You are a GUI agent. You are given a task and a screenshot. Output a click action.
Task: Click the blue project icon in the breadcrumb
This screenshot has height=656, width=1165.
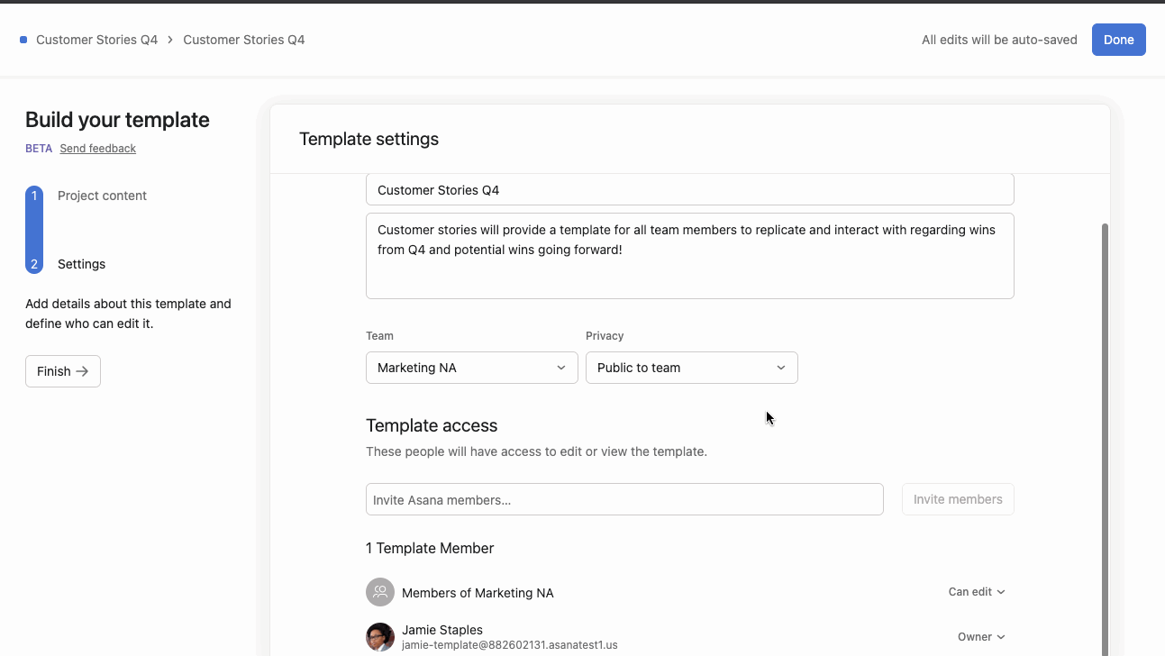click(x=24, y=40)
